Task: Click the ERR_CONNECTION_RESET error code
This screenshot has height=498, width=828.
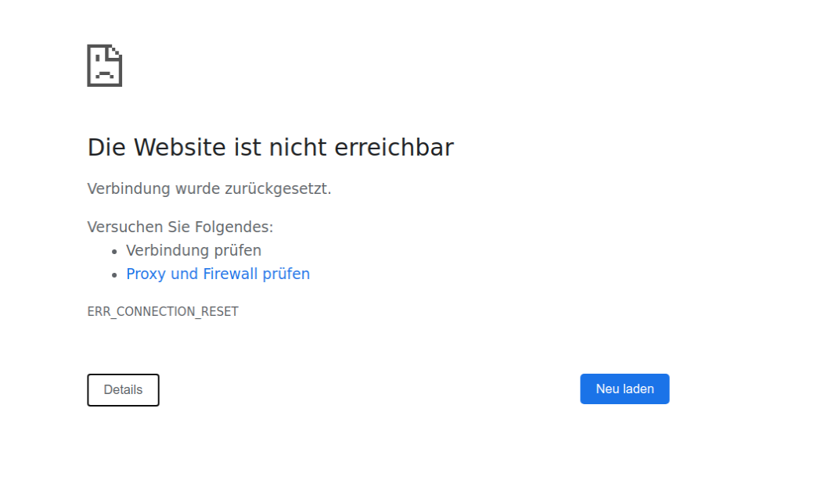Action: (163, 312)
